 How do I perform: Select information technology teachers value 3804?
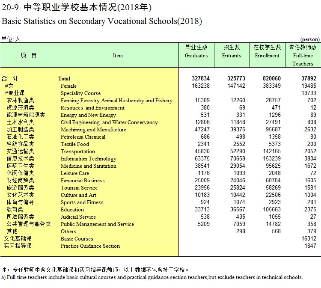pos(310,158)
